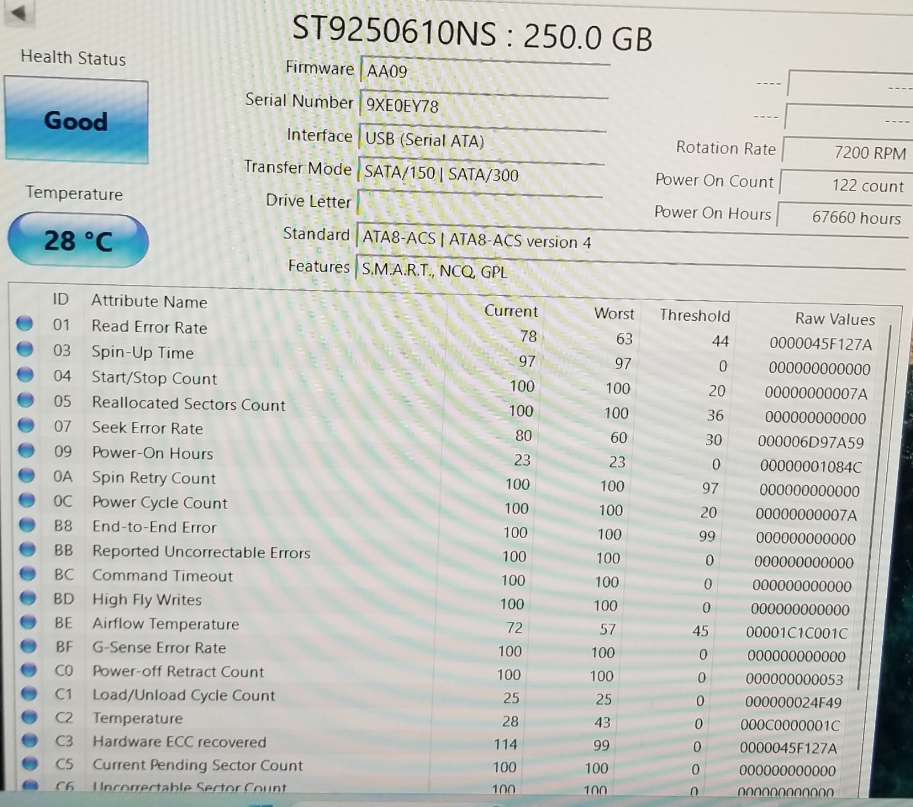The width and height of the screenshot is (913, 807).
Task: Click the disk title ST9250610NS : 250.0 GB
Action: click(x=472, y=34)
